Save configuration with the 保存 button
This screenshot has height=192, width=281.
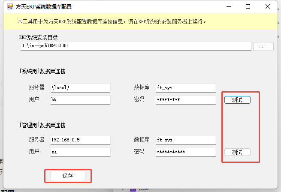[x=68, y=176]
